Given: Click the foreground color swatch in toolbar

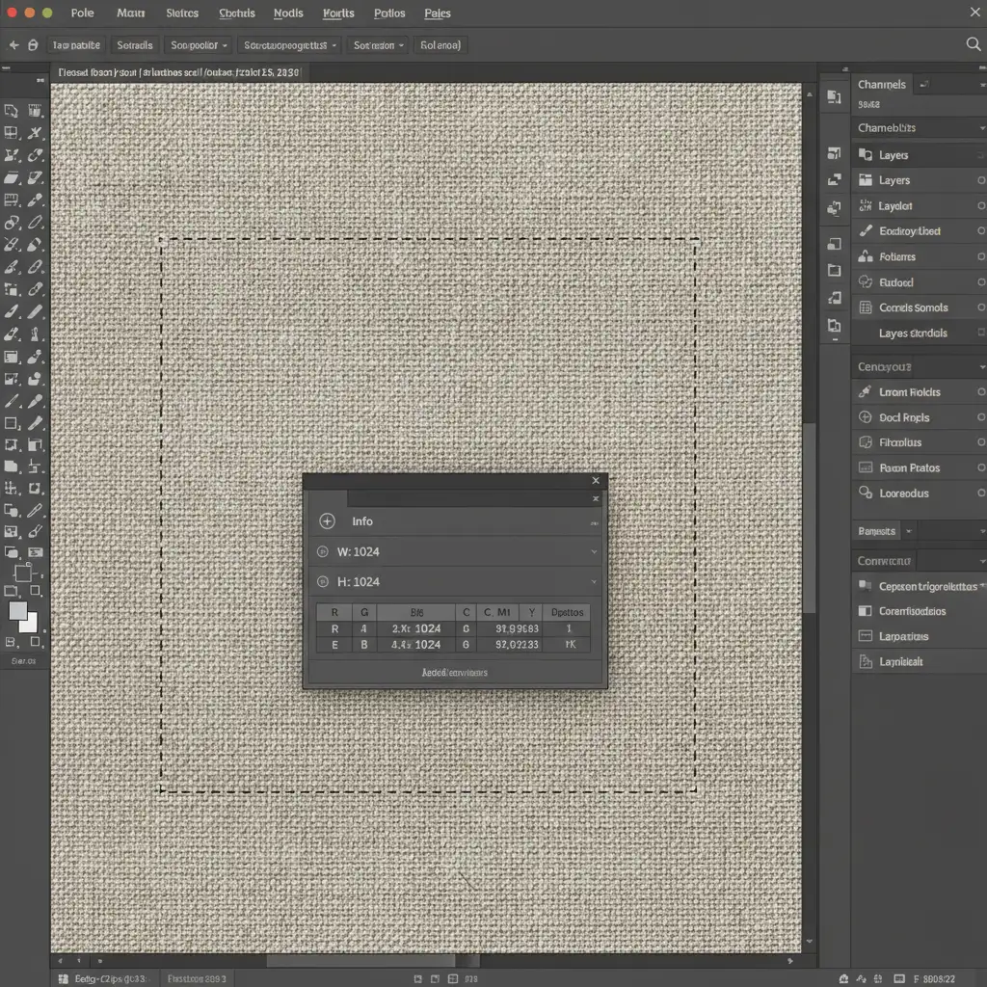Looking at the screenshot, I should tap(18, 611).
